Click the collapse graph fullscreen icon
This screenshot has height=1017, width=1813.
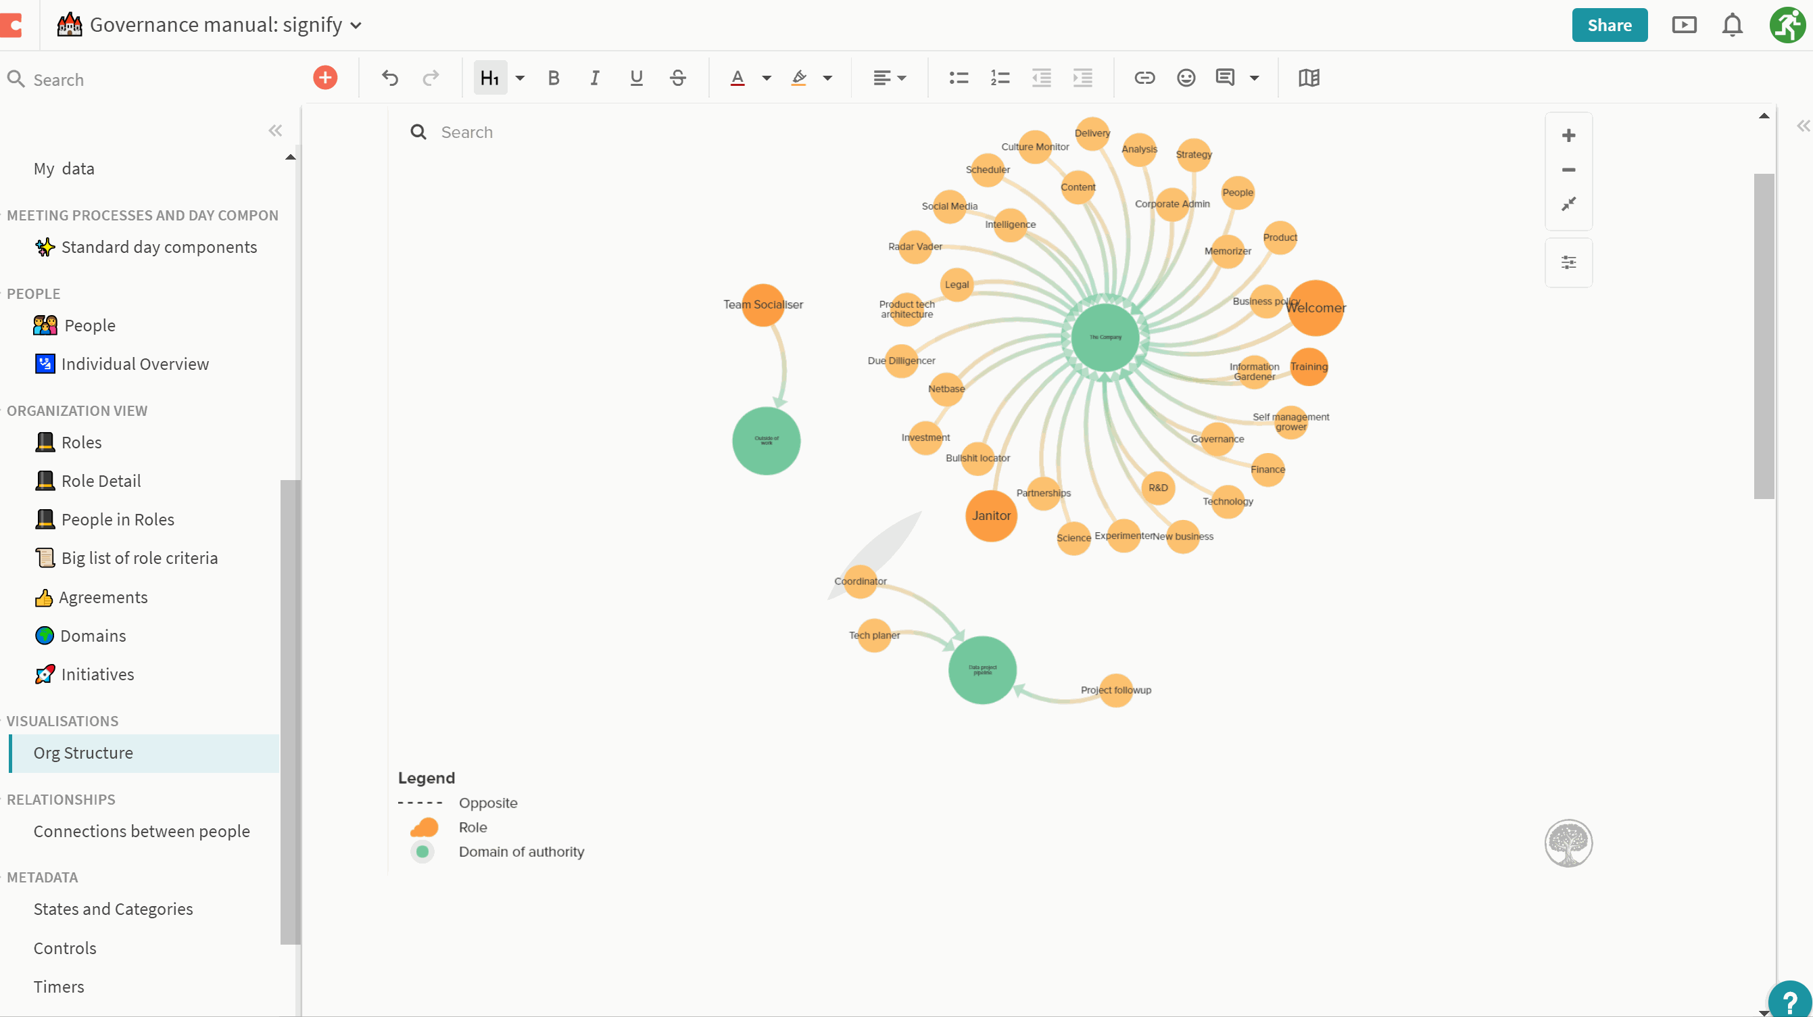1568,204
